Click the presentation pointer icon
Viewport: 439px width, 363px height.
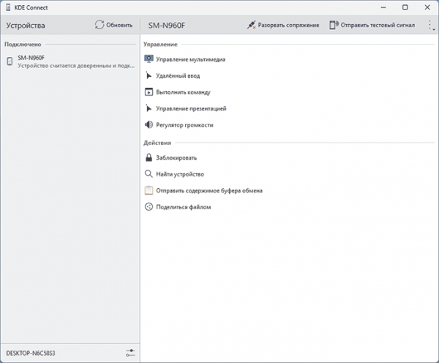coord(149,108)
